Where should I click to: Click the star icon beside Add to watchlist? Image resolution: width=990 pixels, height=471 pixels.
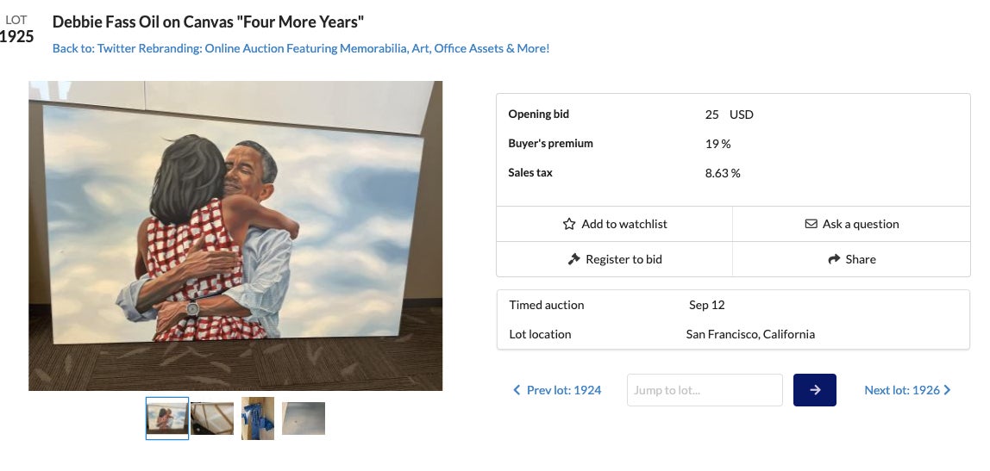(x=568, y=224)
